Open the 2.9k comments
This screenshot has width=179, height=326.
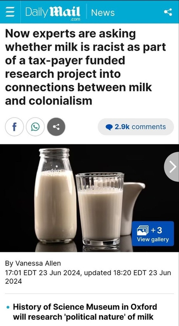coord(136,127)
